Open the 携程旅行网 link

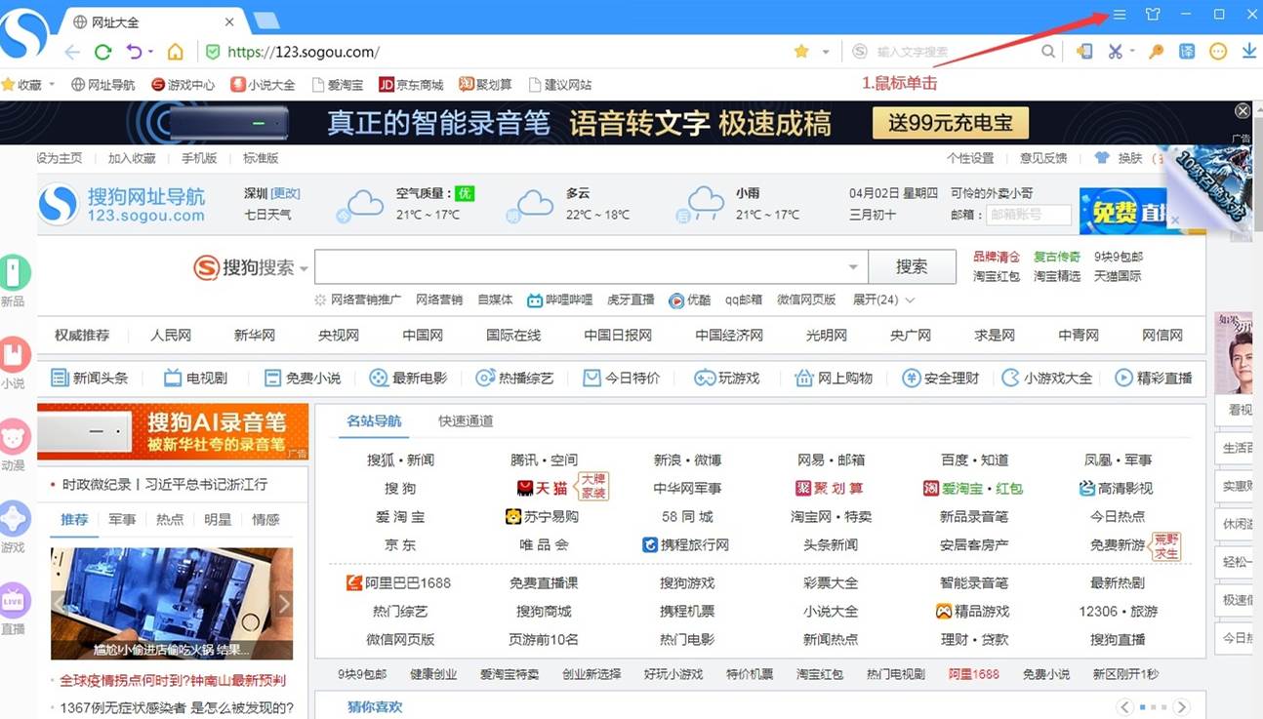coord(685,544)
